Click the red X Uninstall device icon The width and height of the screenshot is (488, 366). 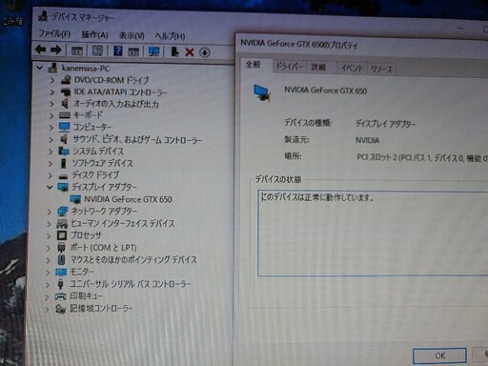(190, 52)
